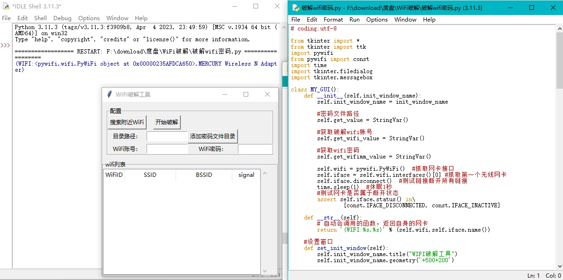
Task: Click the 'def __str__(self):' line
Action: pos(333,218)
